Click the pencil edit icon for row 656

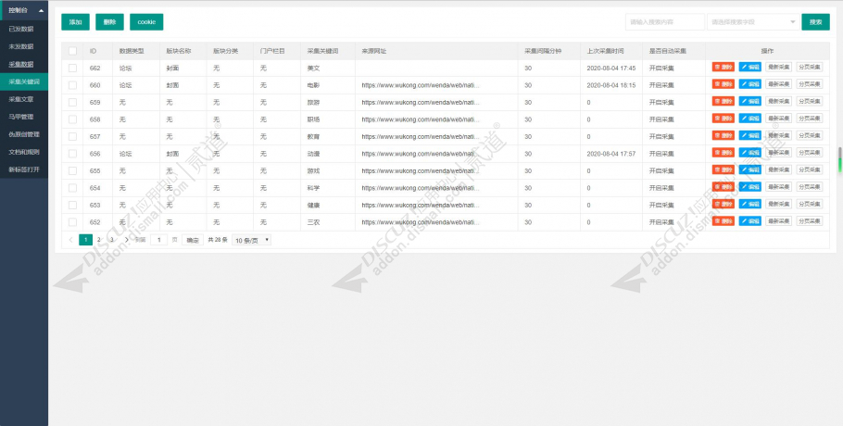749,154
